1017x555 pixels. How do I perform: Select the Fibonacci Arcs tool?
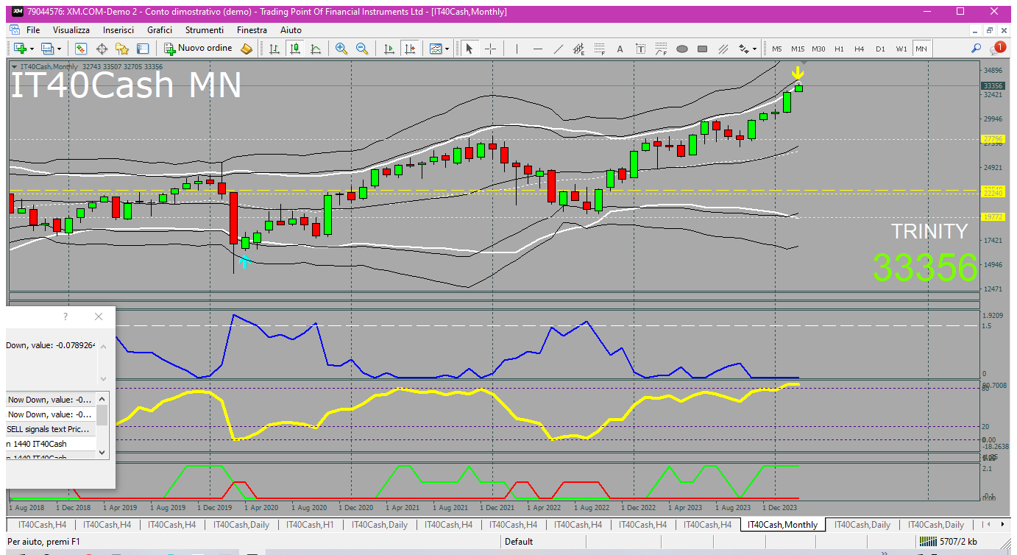(x=661, y=49)
